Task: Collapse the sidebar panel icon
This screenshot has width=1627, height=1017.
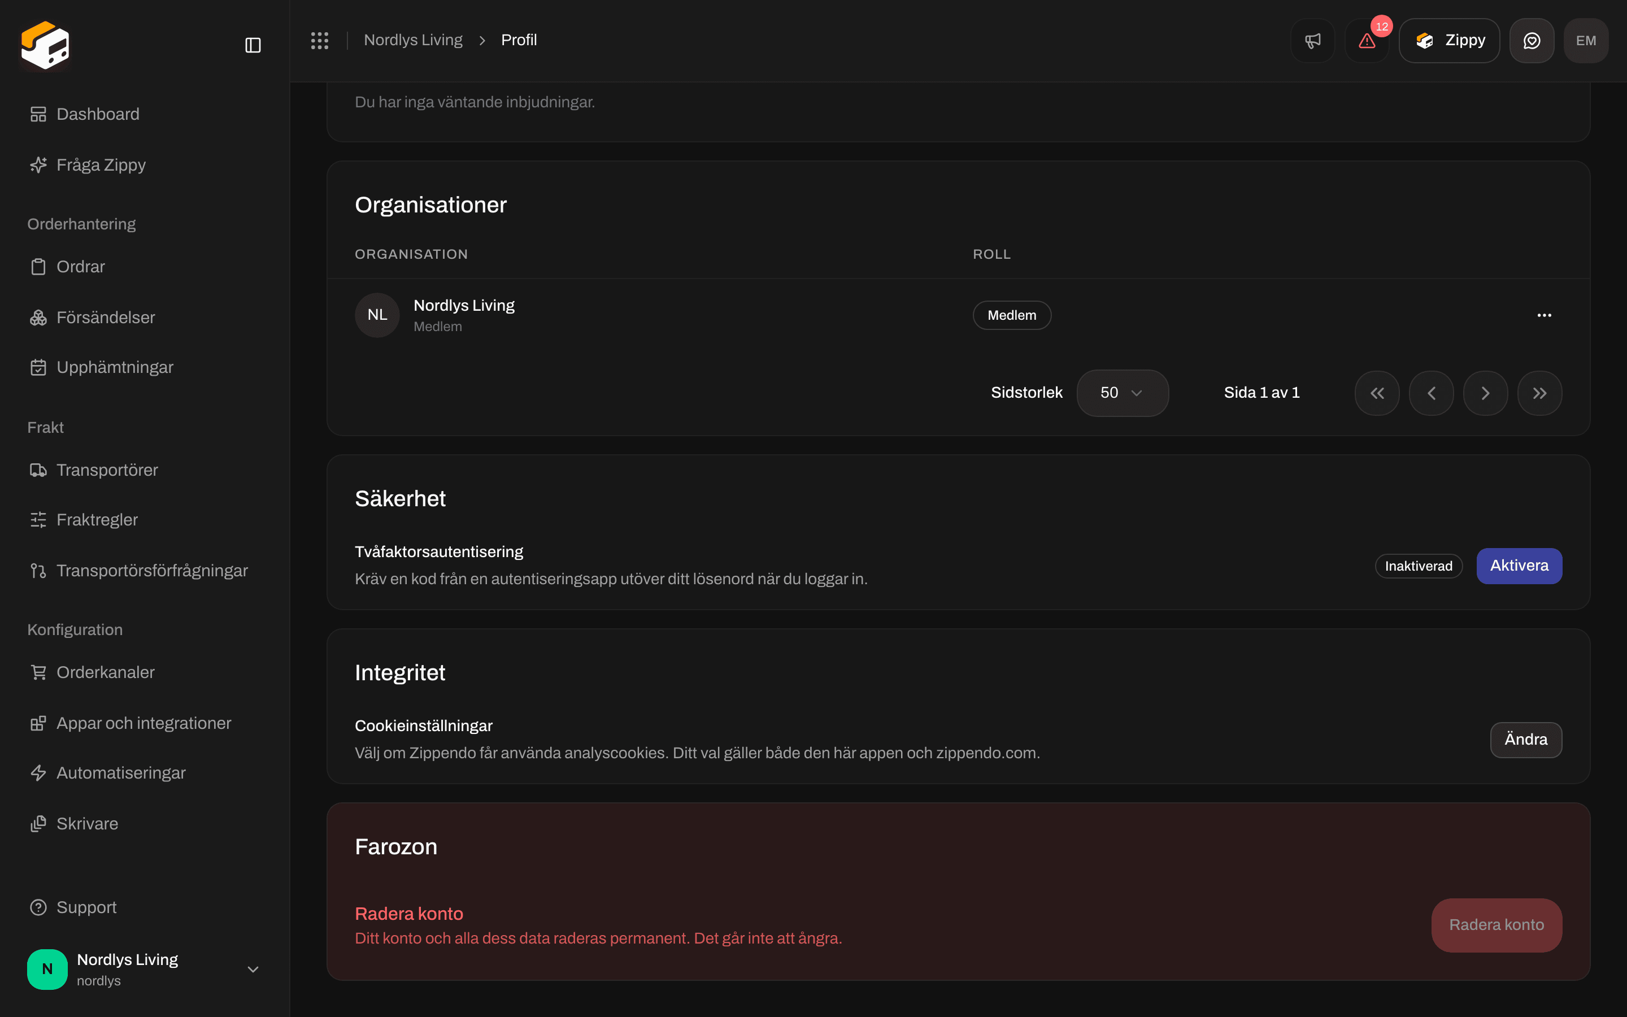Action: tap(253, 45)
